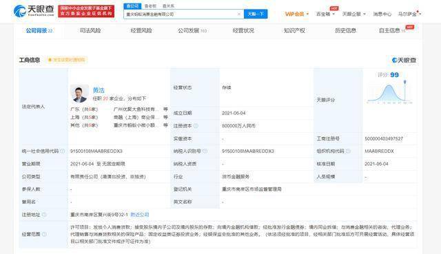This screenshot has width=441, height=254.
Task: Switch to the 经营状况 tab
Action: coord(243,30)
